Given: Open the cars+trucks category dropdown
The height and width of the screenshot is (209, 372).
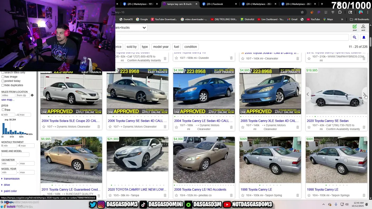Looking at the screenshot, I should coord(131,28).
